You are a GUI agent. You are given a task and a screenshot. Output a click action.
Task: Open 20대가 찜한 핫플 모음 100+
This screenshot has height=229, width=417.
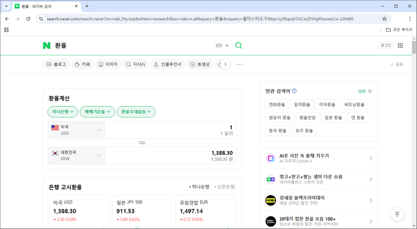click(319, 221)
